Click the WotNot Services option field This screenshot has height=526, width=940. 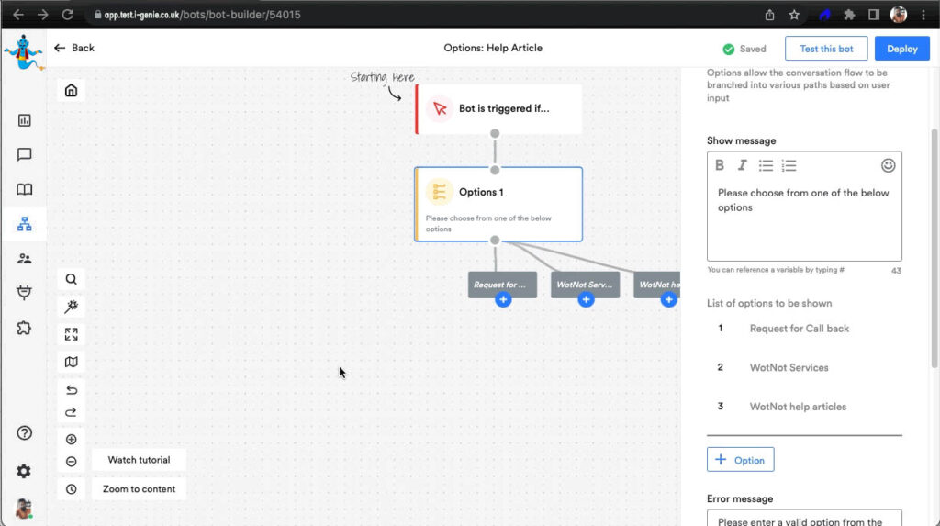pyautogui.click(x=789, y=367)
